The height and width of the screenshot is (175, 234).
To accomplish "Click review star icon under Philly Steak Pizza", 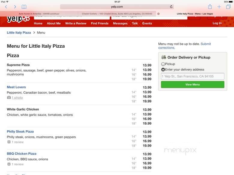I will 9,142.
